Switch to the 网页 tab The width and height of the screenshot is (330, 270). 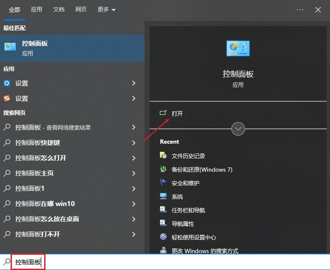point(81,9)
